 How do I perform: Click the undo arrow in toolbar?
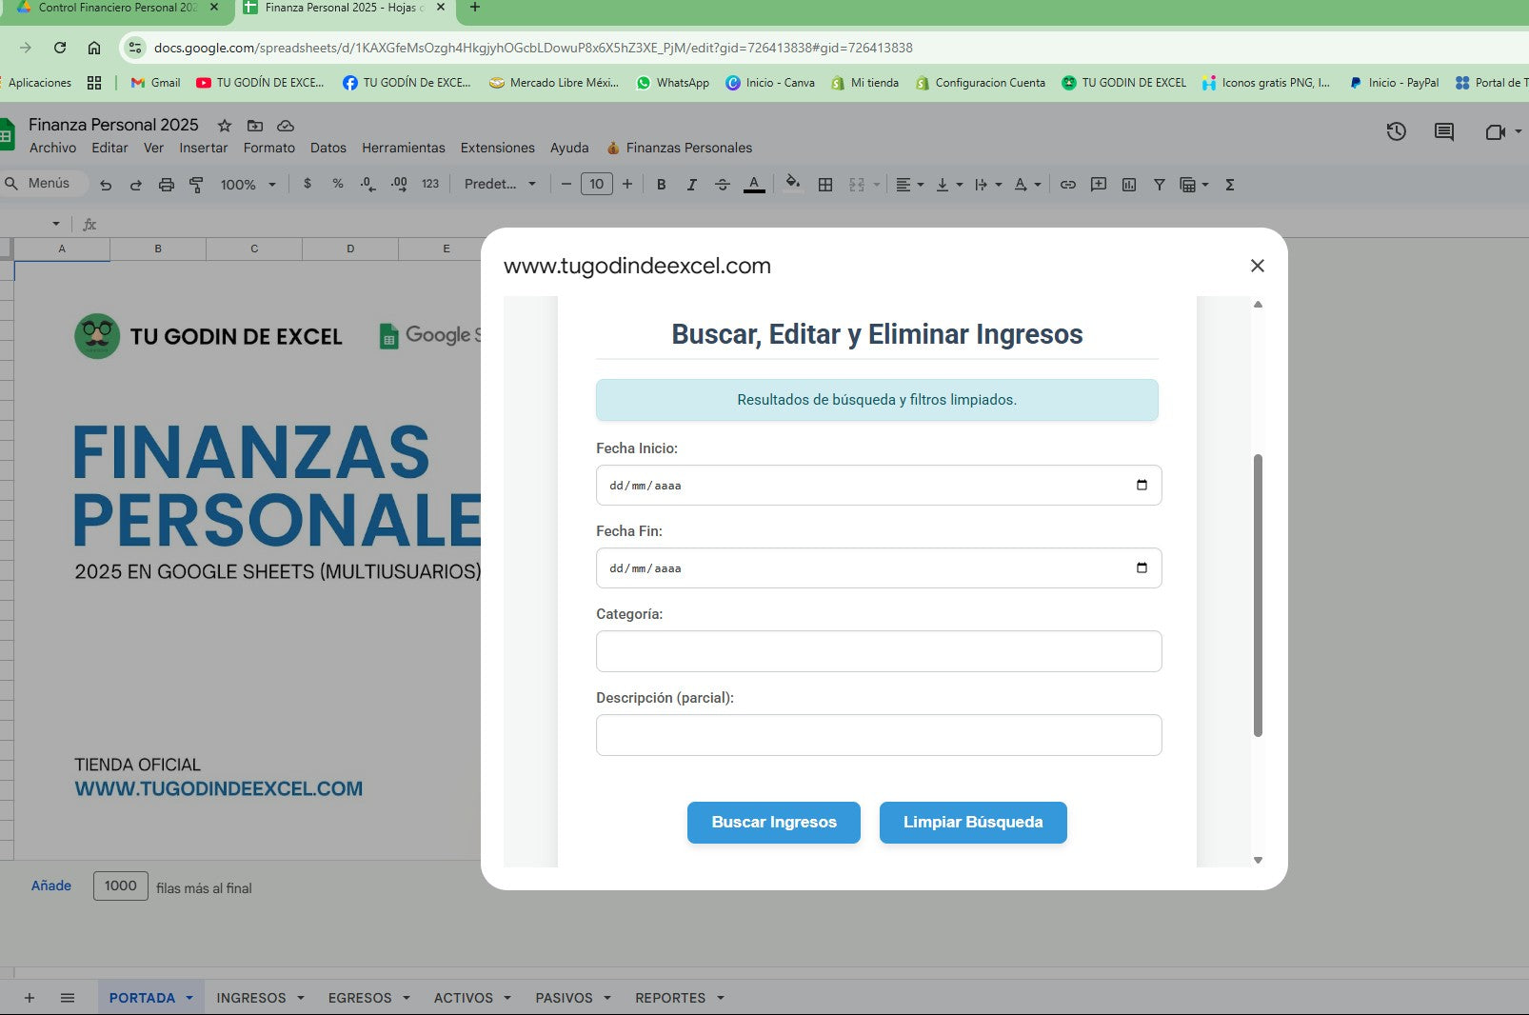point(106,185)
